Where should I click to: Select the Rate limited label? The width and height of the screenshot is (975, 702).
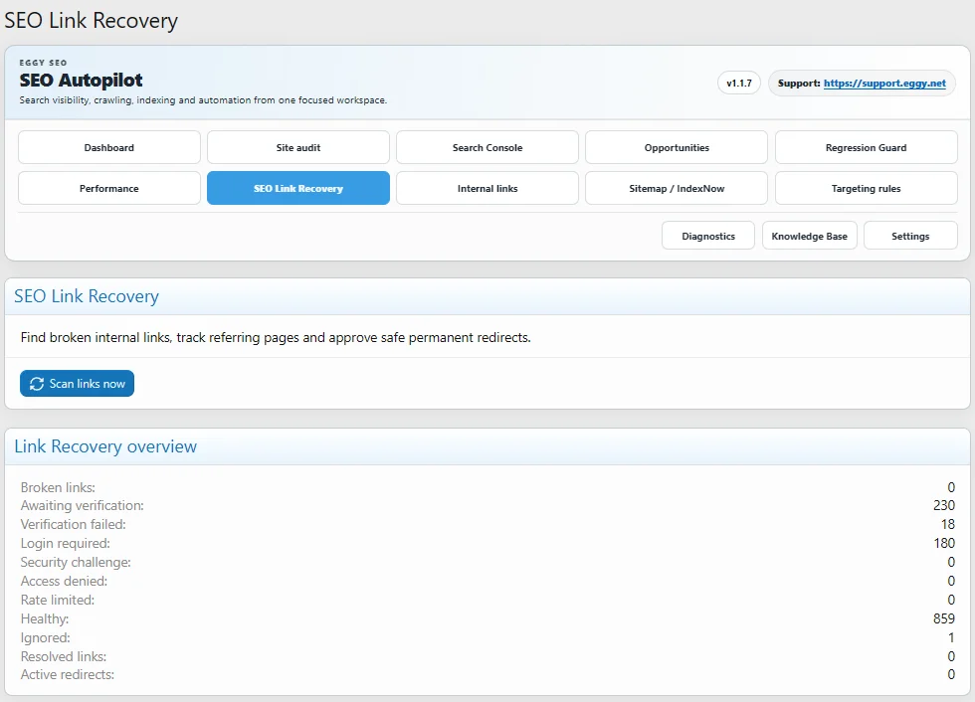(58, 601)
